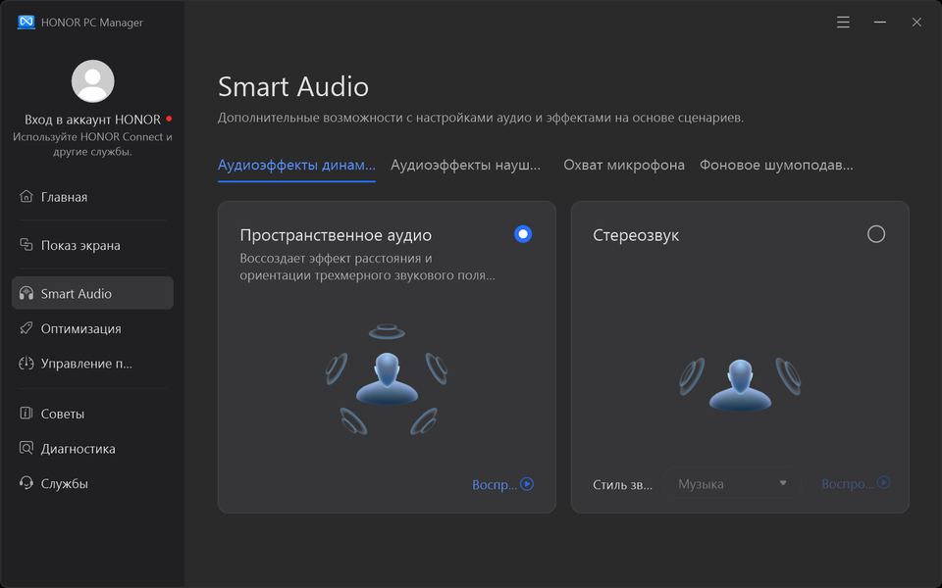Click the Используйте HONOR Connect text
Image resolution: width=942 pixels, height=588 pixels.
(92, 144)
